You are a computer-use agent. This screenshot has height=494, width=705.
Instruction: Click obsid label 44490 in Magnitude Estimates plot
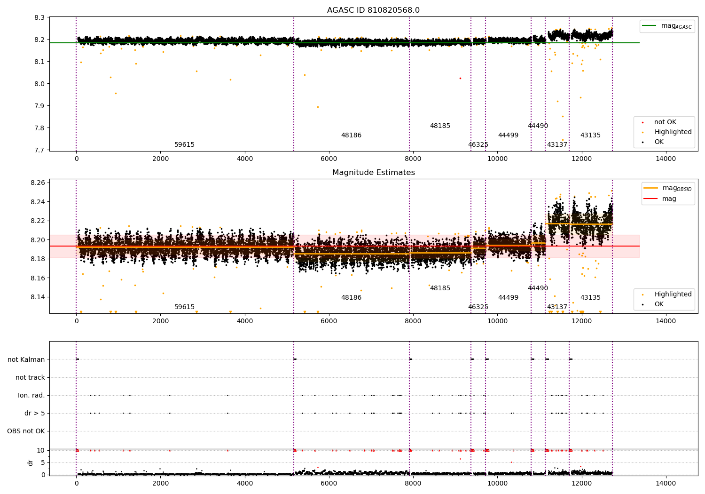(x=538, y=288)
